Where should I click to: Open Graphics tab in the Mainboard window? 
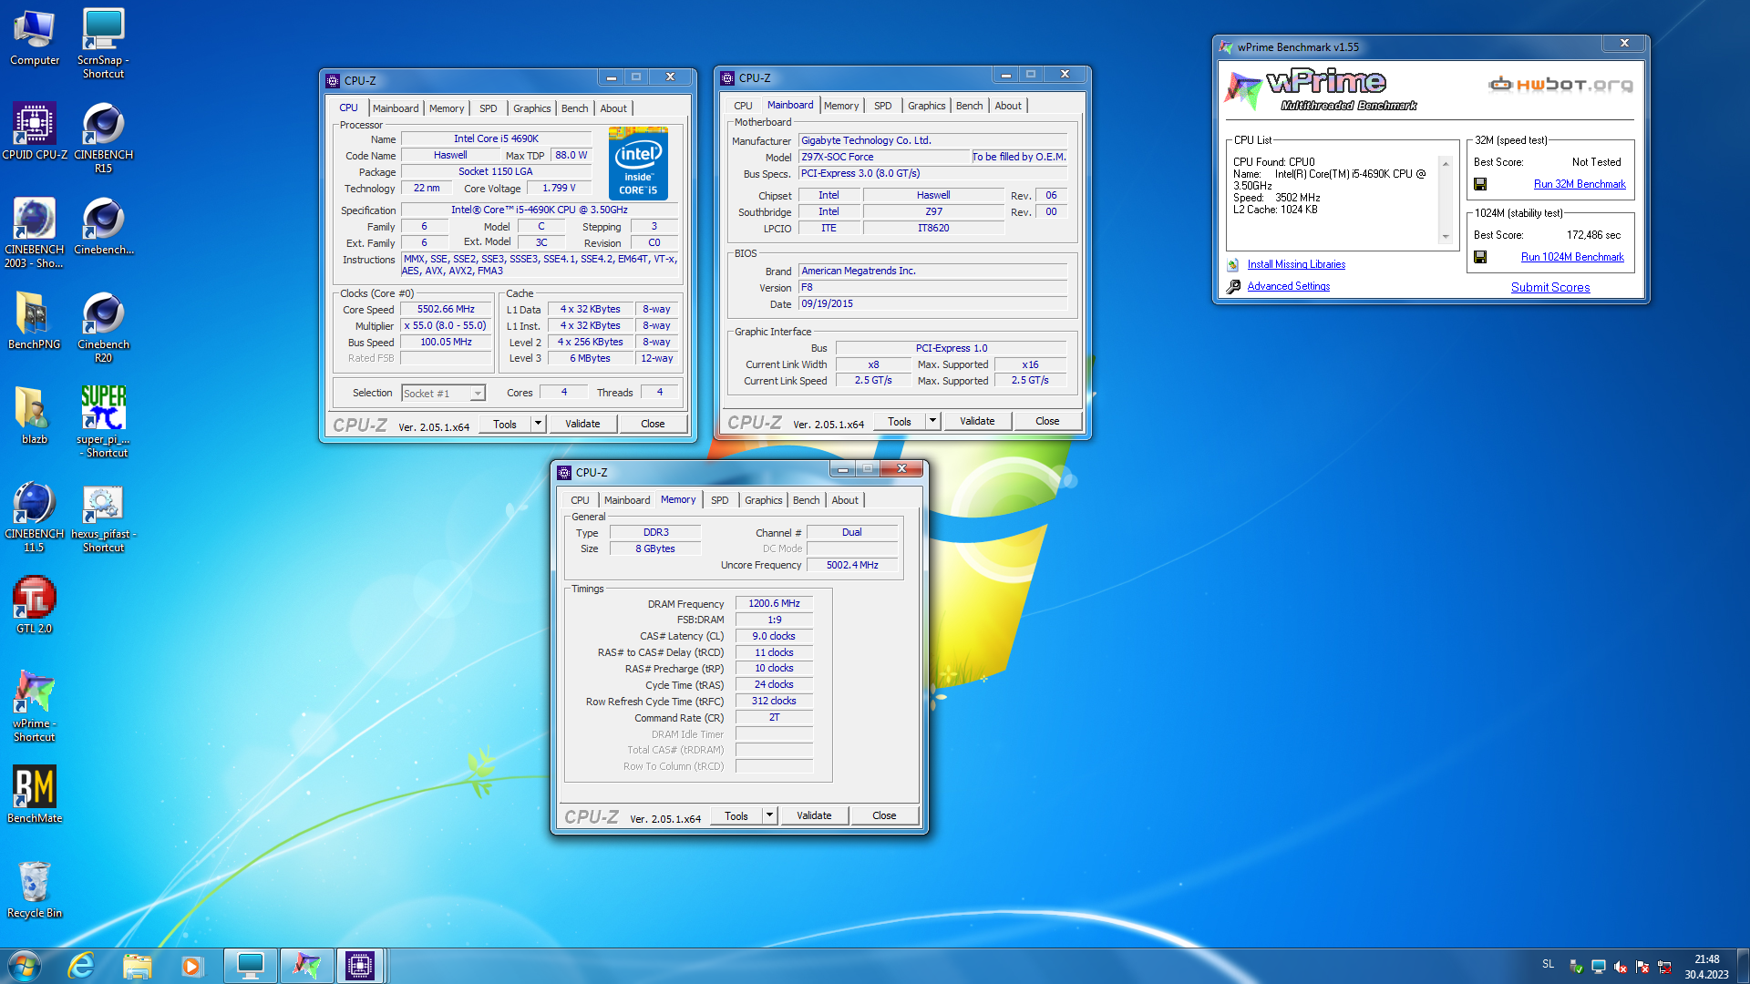click(x=926, y=106)
